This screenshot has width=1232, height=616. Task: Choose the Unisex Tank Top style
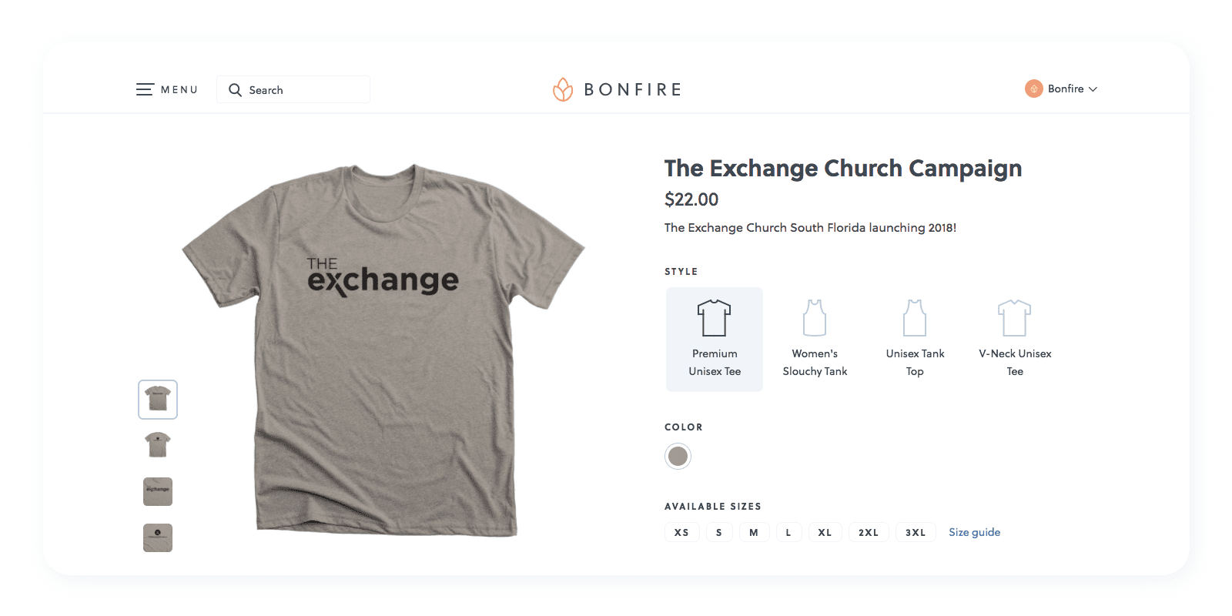(x=915, y=339)
